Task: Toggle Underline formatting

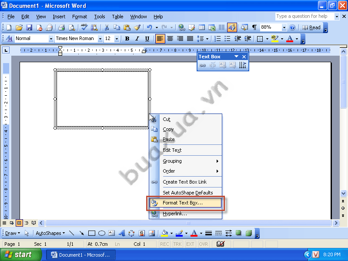Action: [x=147, y=39]
